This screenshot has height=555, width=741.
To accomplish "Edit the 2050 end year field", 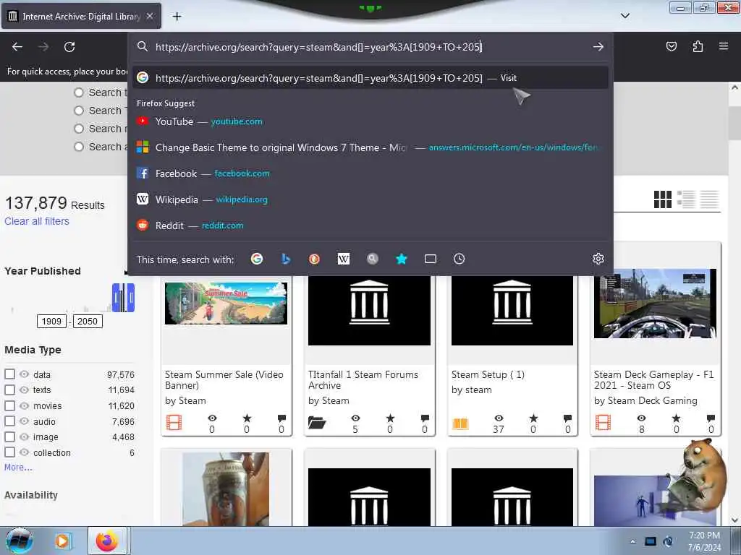I will [88, 322].
